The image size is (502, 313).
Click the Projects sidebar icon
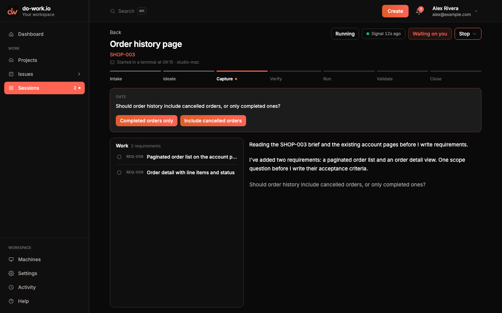(11, 60)
